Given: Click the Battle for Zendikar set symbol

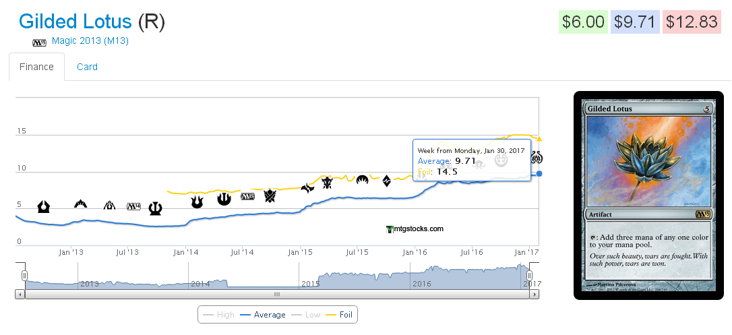Looking at the screenshot, I should click(x=386, y=181).
